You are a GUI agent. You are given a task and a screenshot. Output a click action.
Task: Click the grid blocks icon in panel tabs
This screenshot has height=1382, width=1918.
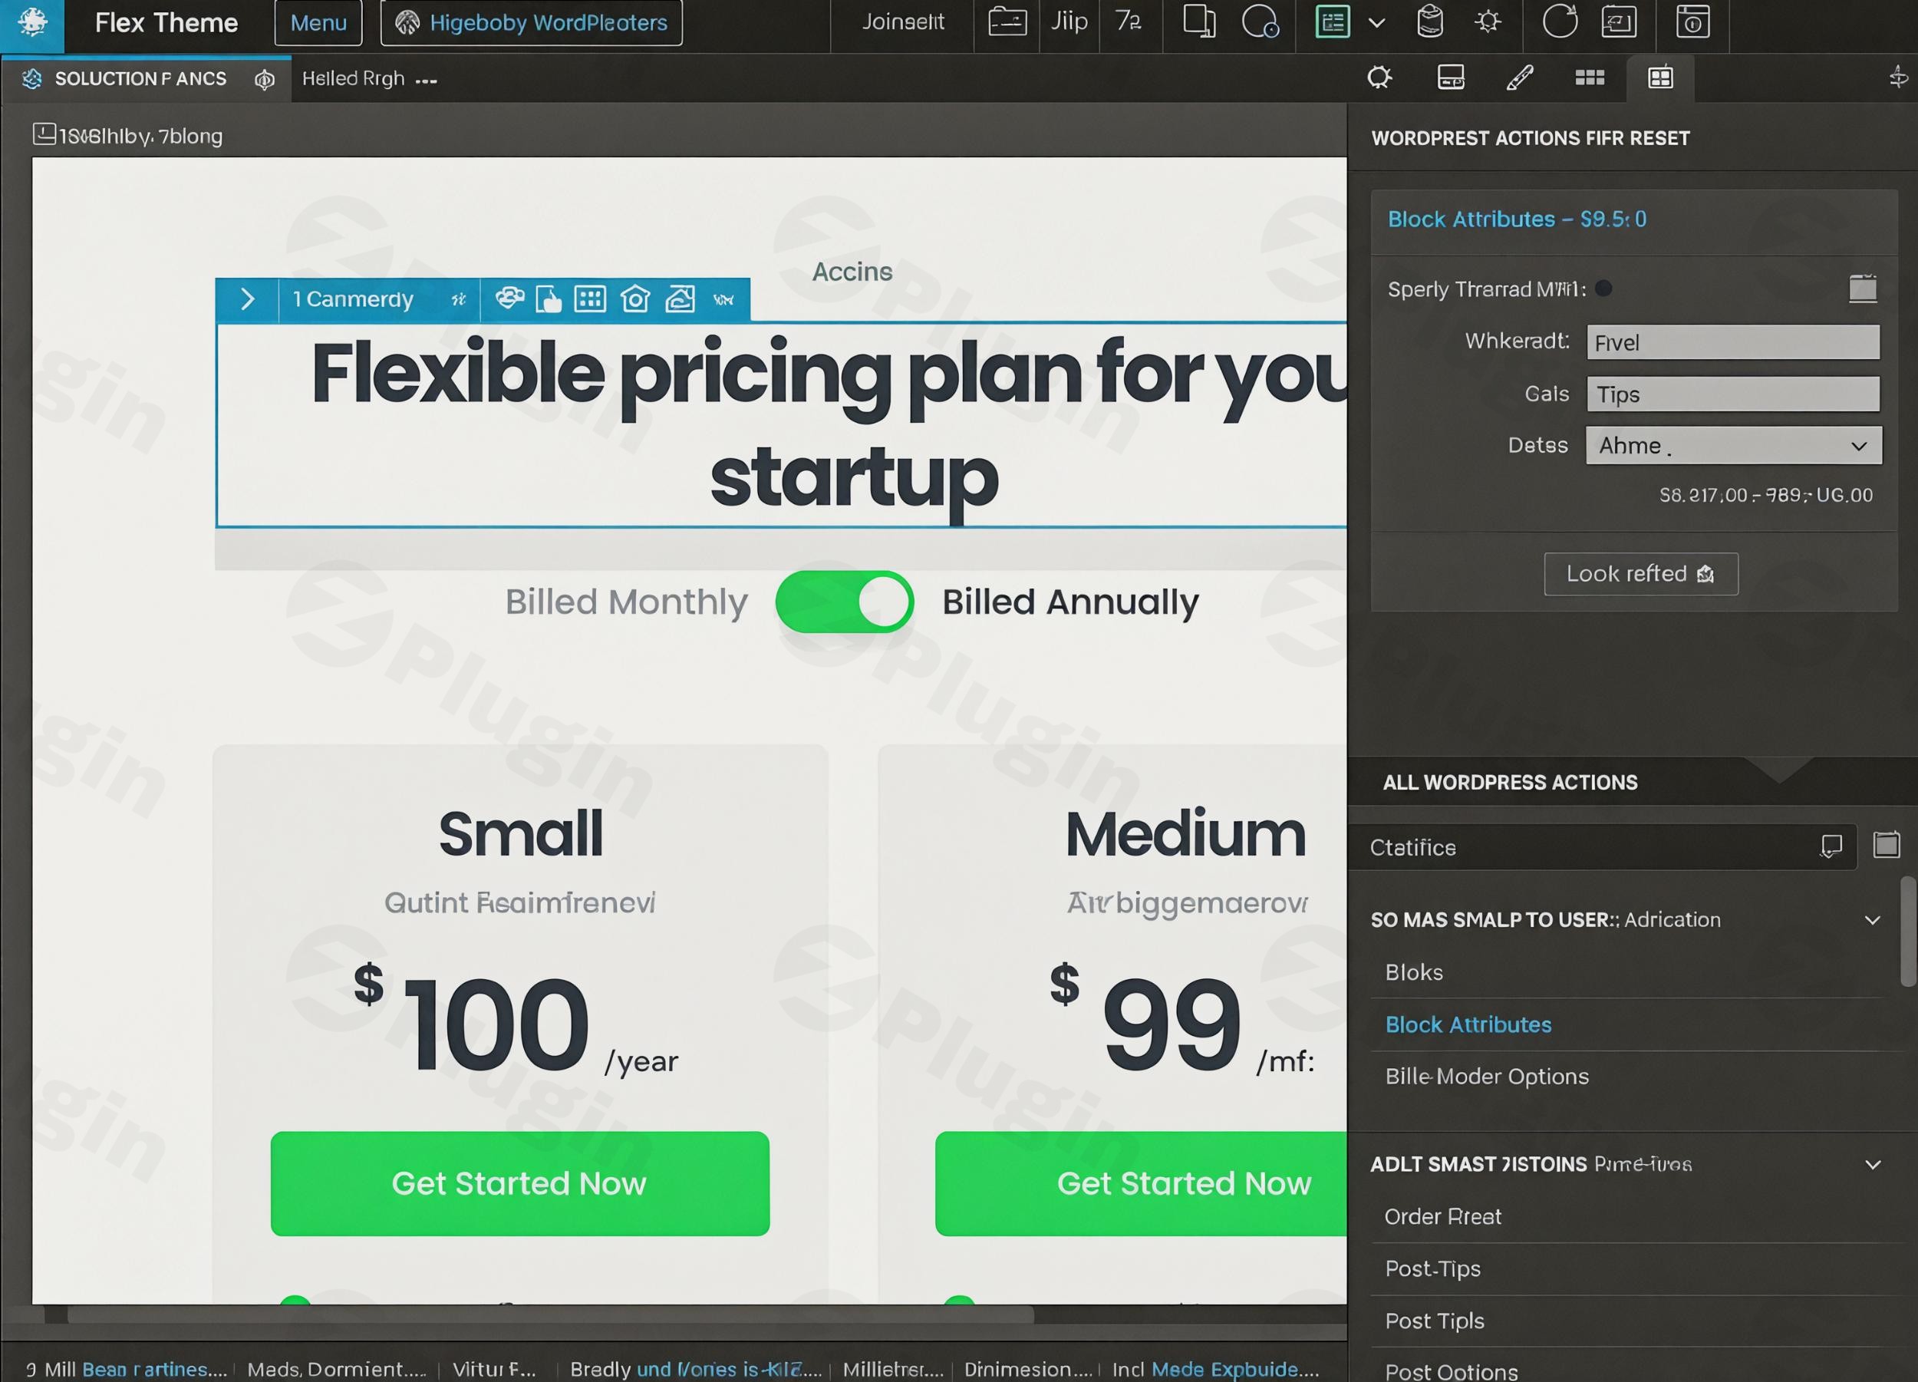pyautogui.click(x=1589, y=78)
